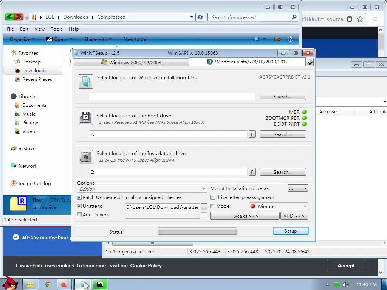Click Search for Windows installation files
Viewport: 387px width, 290px height.
[x=283, y=96]
